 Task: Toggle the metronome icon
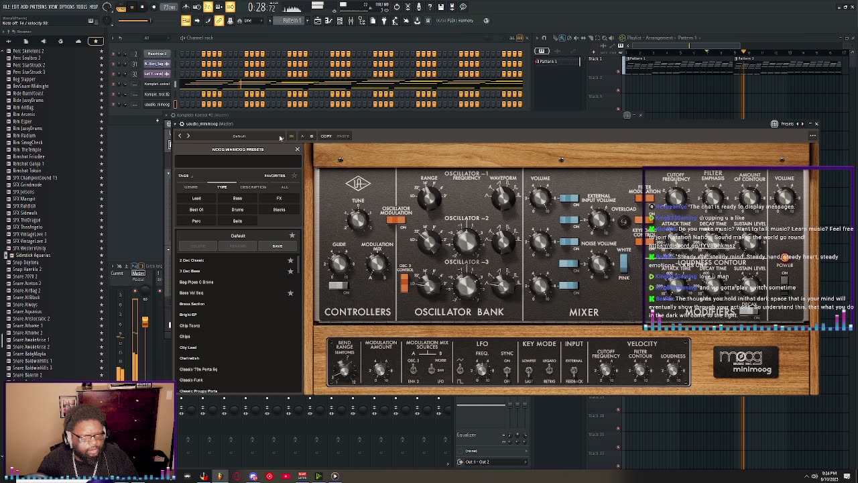click(x=186, y=7)
